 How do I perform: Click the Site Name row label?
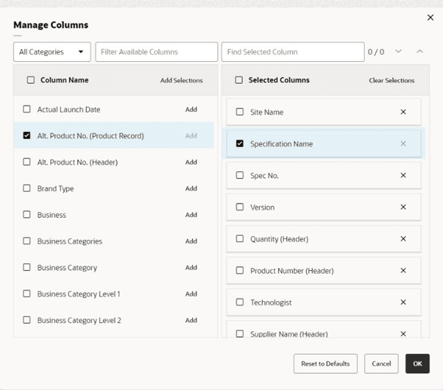267,112
